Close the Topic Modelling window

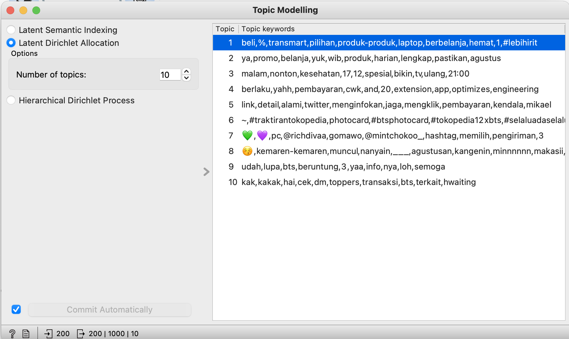coord(10,10)
